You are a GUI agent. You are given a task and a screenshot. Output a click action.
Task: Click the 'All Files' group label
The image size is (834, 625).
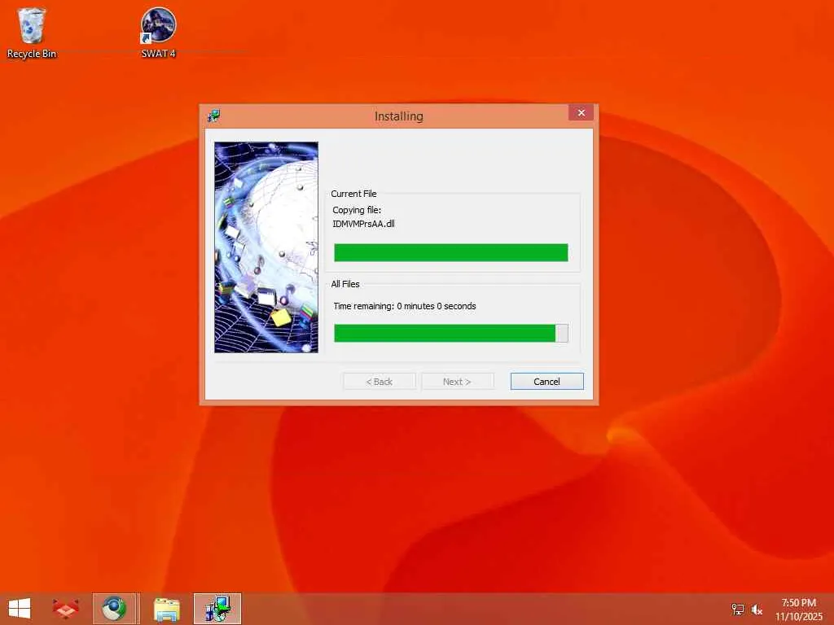(345, 284)
